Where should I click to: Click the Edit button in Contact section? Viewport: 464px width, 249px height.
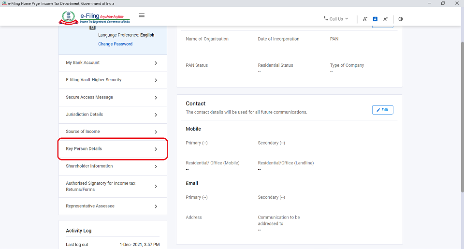click(382, 110)
